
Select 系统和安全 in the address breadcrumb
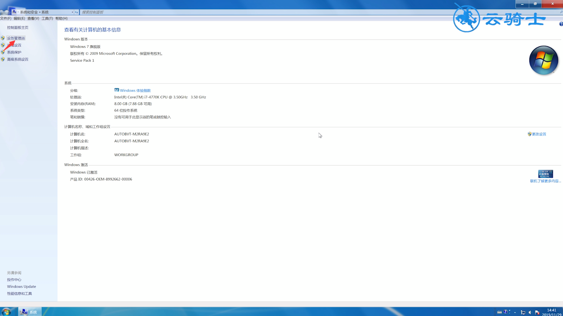point(29,12)
